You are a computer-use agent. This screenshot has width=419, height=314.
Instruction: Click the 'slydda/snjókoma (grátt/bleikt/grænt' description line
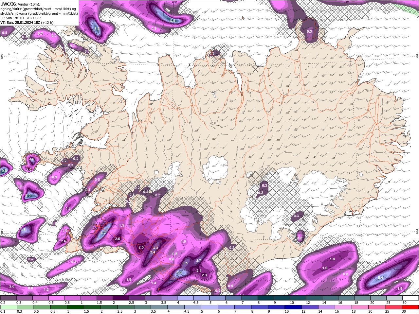click(39, 13)
